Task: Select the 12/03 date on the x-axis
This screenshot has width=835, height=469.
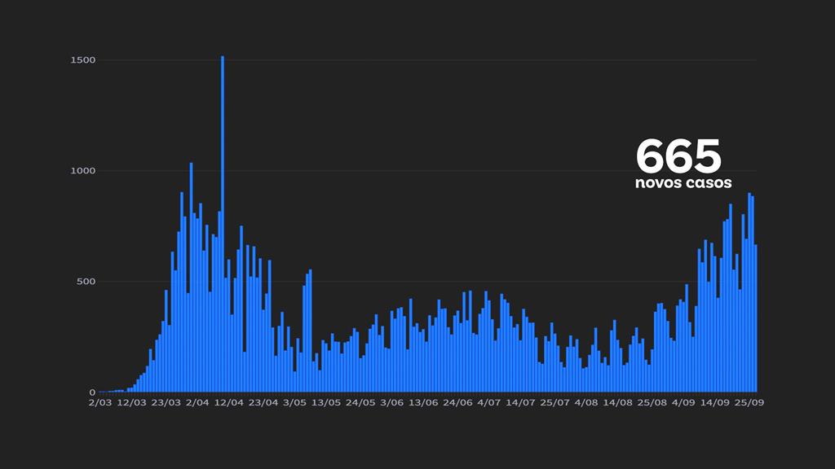Action: [x=132, y=402]
